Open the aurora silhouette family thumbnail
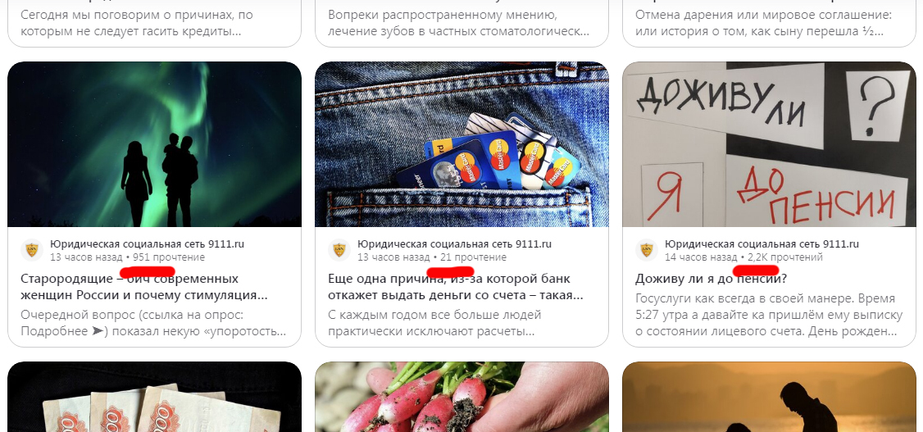The width and height of the screenshot is (923, 432). (x=154, y=144)
